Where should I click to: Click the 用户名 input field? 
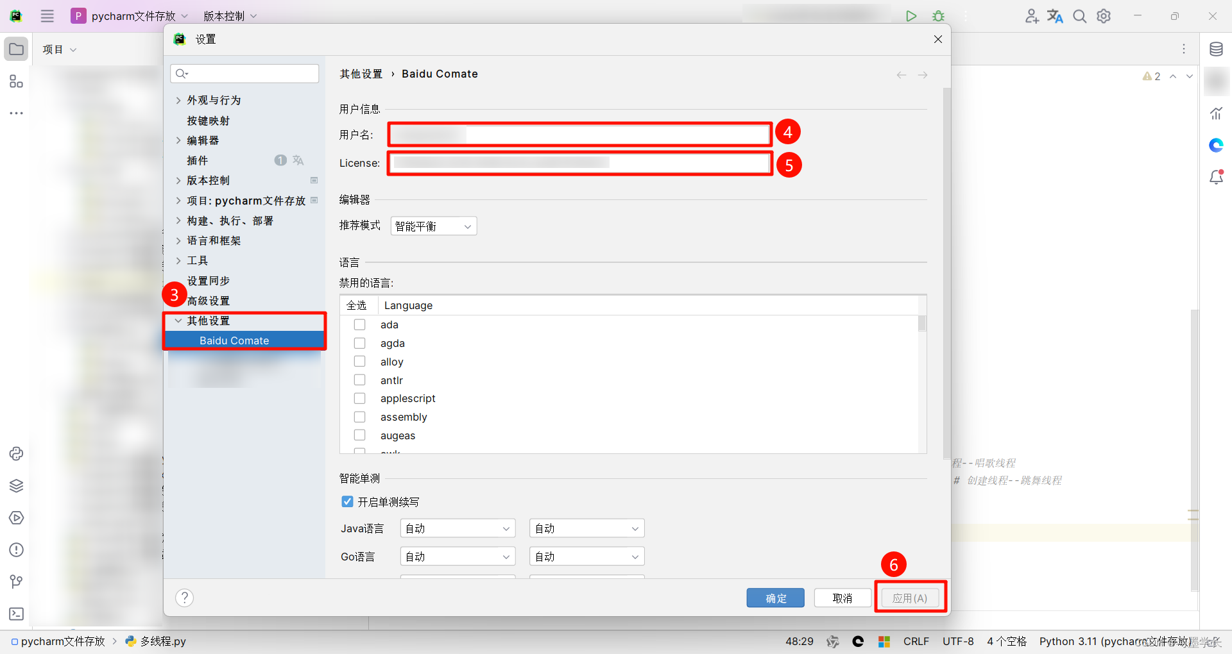pyautogui.click(x=580, y=135)
